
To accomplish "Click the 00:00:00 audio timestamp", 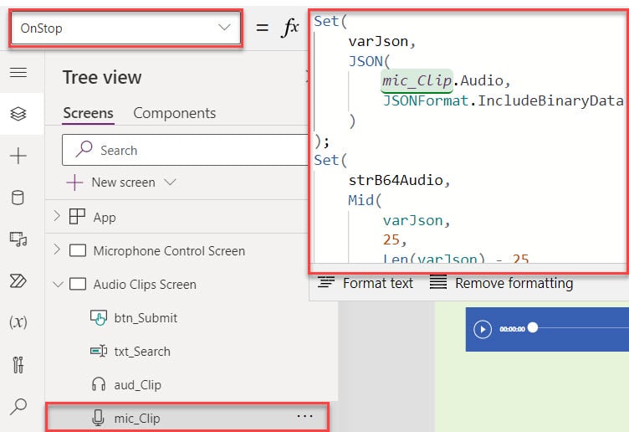I will 512,329.
